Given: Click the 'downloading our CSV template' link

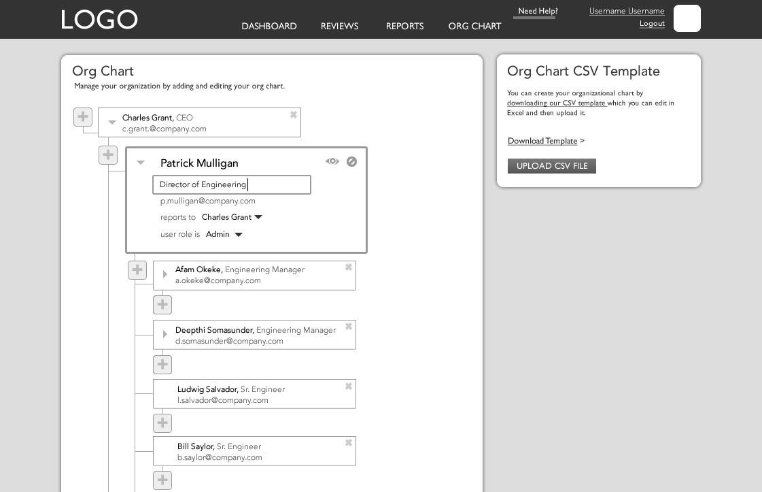Looking at the screenshot, I should pyautogui.click(x=556, y=103).
